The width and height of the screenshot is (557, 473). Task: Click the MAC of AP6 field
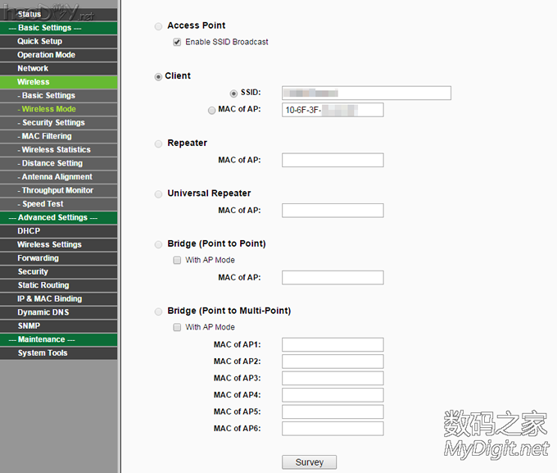coord(333,429)
